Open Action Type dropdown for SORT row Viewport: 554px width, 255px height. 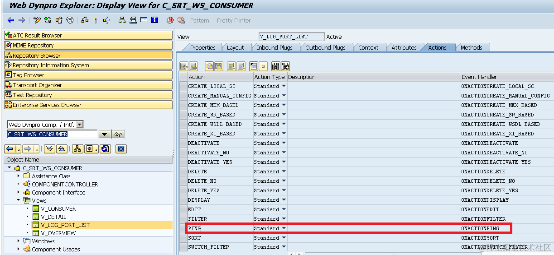point(284,237)
